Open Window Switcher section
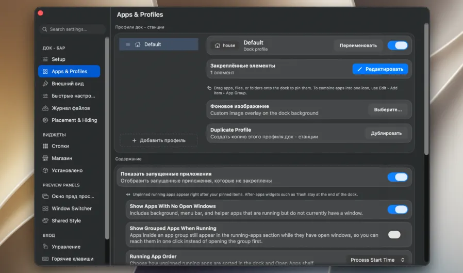Viewport: 463px width, 273px height. pos(69,208)
